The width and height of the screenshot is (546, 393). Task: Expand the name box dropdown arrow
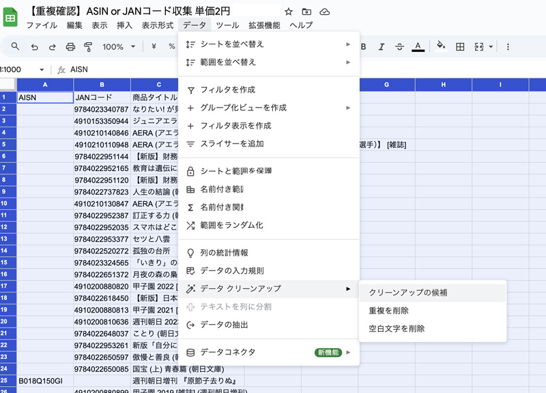tap(42, 69)
